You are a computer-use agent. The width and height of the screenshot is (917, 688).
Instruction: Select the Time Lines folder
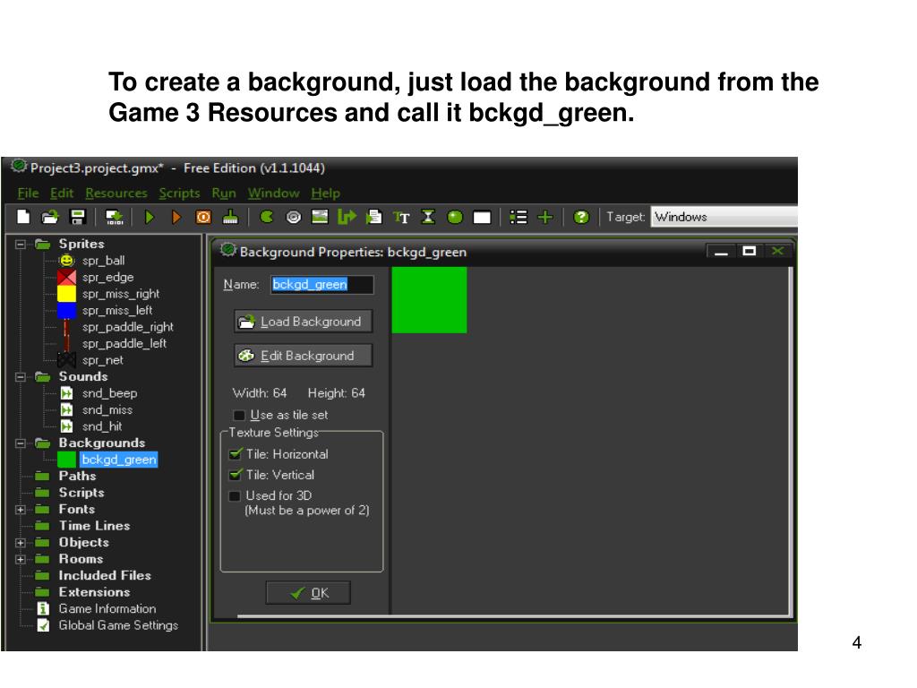94,526
